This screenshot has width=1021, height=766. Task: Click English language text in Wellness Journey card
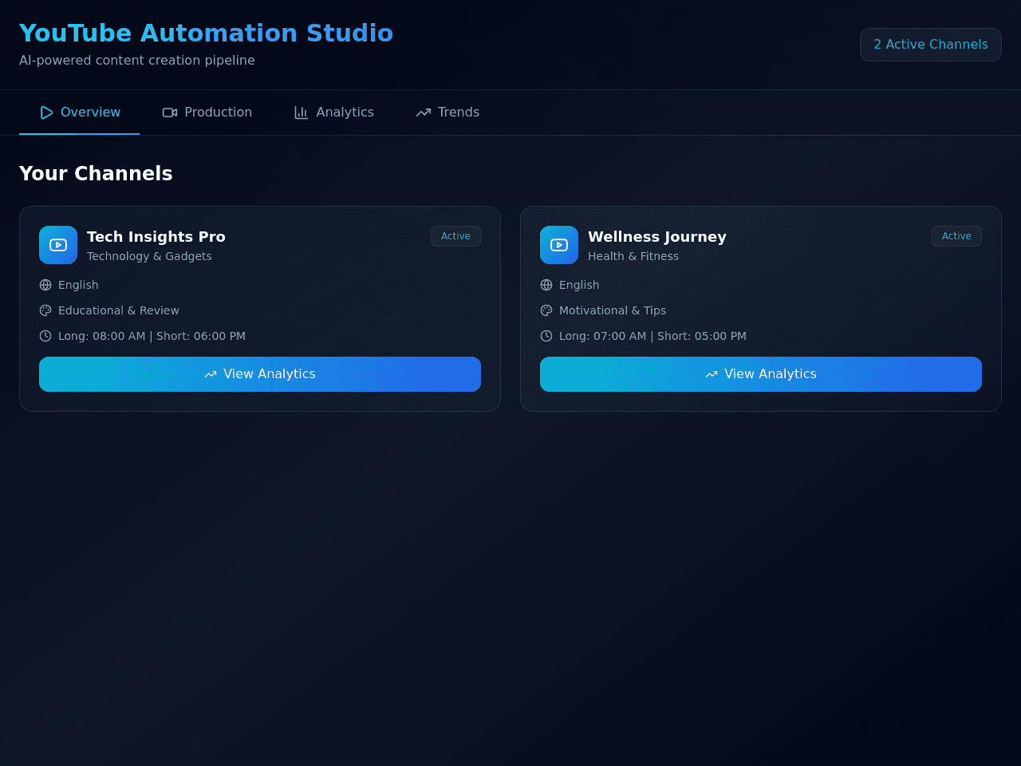(579, 285)
